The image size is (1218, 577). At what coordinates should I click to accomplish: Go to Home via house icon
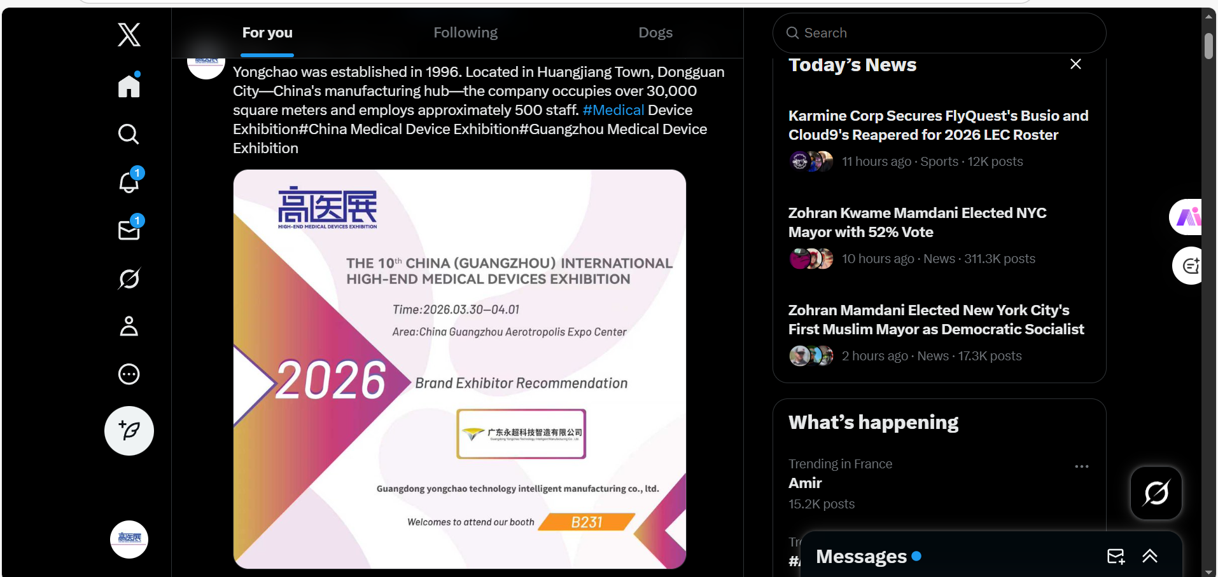click(129, 86)
